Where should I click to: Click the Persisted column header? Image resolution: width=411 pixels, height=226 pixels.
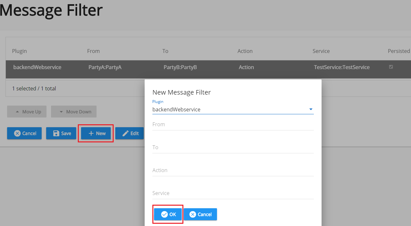click(x=398, y=51)
